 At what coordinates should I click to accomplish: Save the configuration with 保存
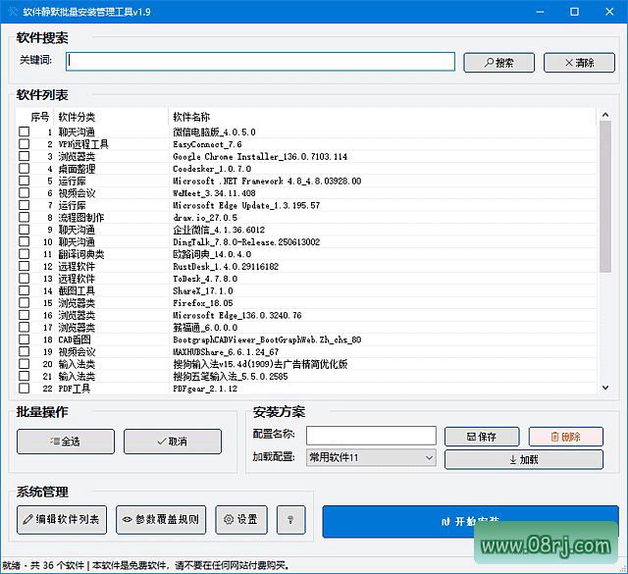(x=481, y=436)
